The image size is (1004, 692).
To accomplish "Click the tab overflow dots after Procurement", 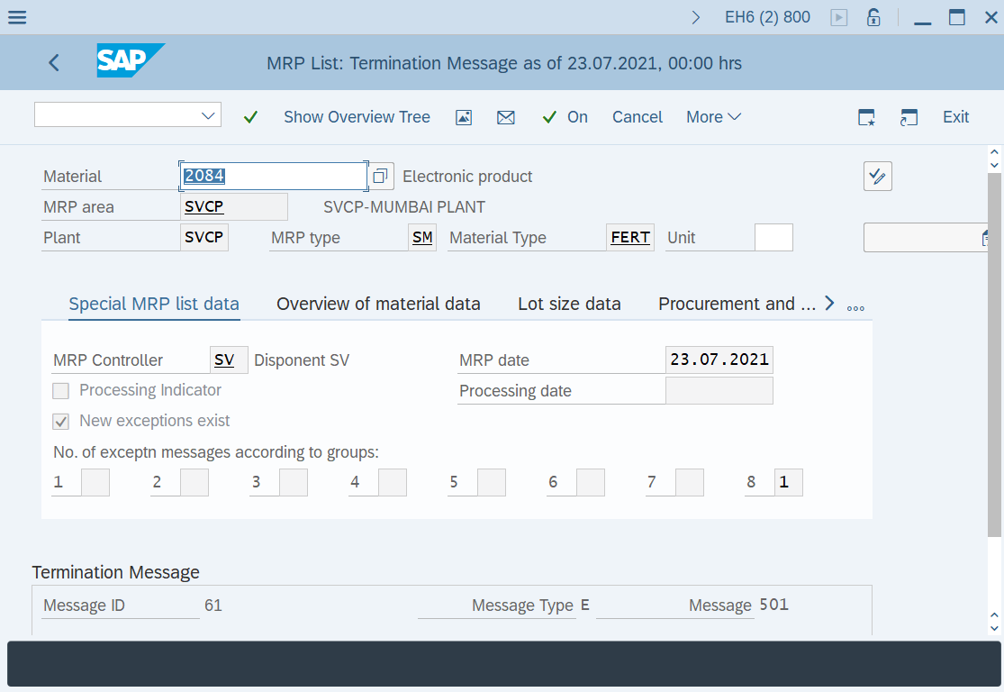I will pyautogui.click(x=854, y=306).
